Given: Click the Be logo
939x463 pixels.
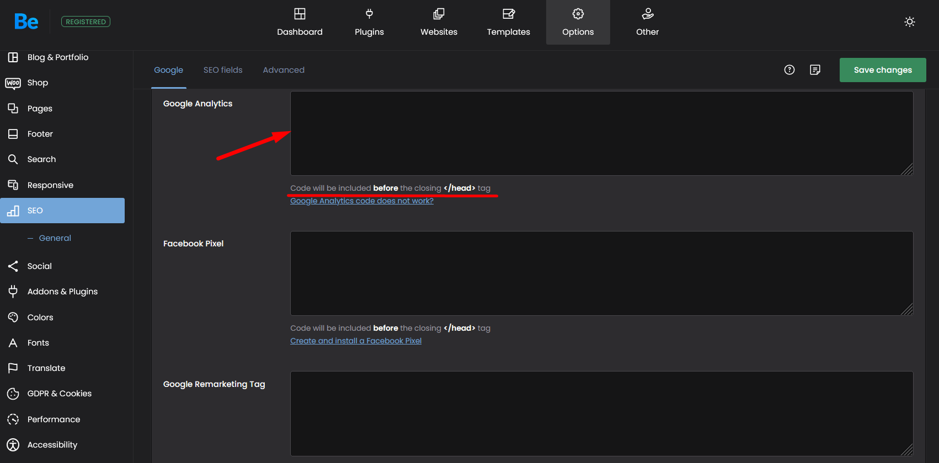Looking at the screenshot, I should (x=26, y=21).
